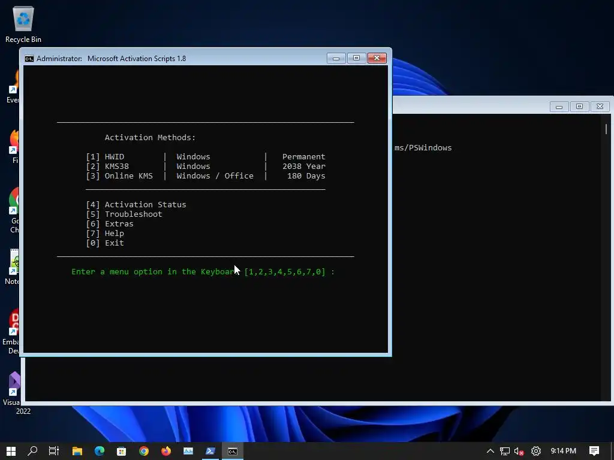Launch Firefox from the taskbar
The width and height of the screenshot is (614, 460).
coord(166,451)
